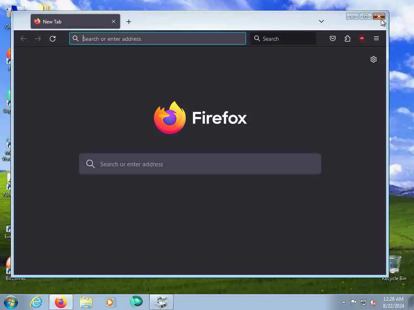Click the network tray icon
414x310 pixels.
(x=363, y=303)
